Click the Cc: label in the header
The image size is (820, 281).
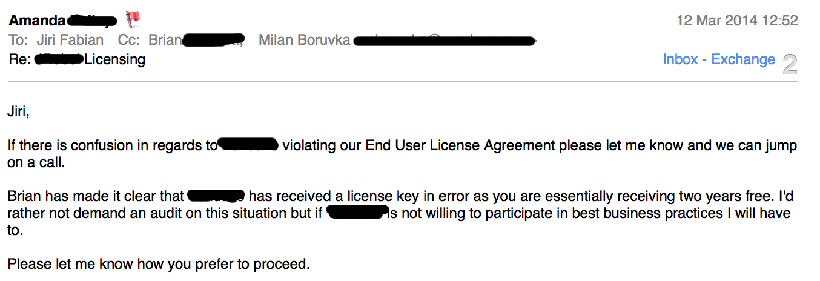[x=127, y=40]
